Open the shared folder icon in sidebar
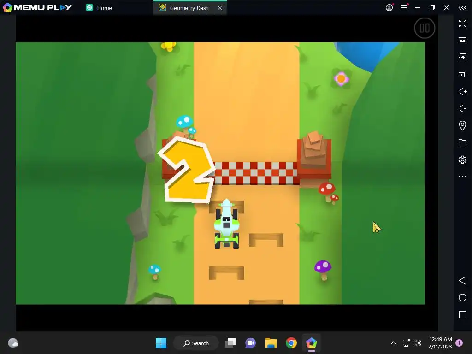The height and width of the screenshot is (354, 472). point(462,142)
